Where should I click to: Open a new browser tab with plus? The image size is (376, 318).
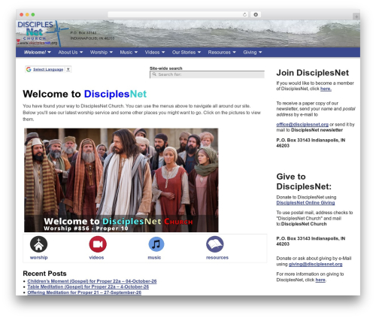tap(356, 17)
